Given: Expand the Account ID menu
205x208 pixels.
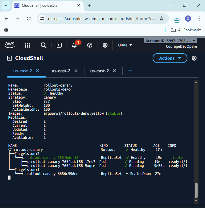Looking at the screenshot, I should (170, 41).
